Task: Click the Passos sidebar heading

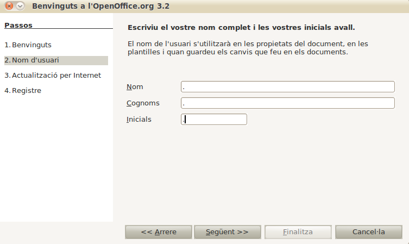Action: coord(18,26)
